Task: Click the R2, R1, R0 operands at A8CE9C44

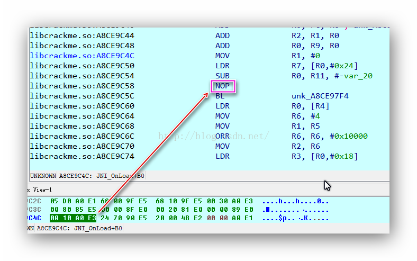Action: (315, 35)
